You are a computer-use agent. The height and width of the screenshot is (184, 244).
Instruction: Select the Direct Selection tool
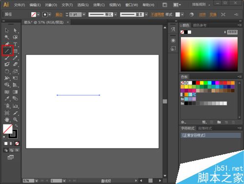[15, 30]
